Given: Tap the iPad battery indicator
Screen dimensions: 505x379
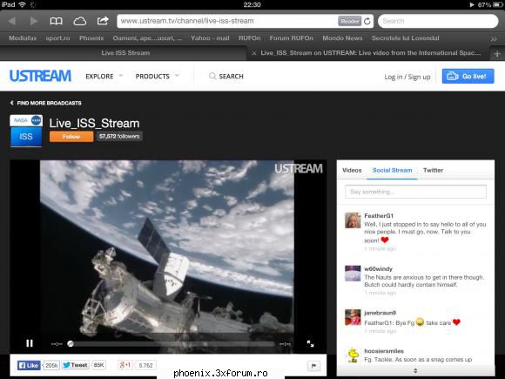Looking at the screenshot, I should (497, 4).
